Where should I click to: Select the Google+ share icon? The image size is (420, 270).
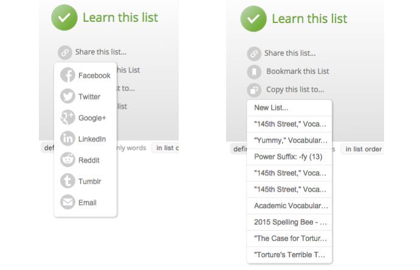tap(67, 118)
